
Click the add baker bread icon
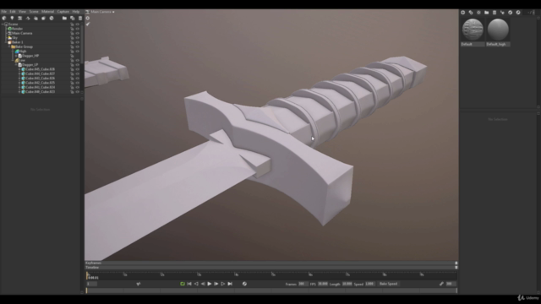coord(43,19)
